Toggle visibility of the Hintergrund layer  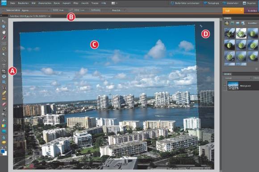click(x=225, y=86)
